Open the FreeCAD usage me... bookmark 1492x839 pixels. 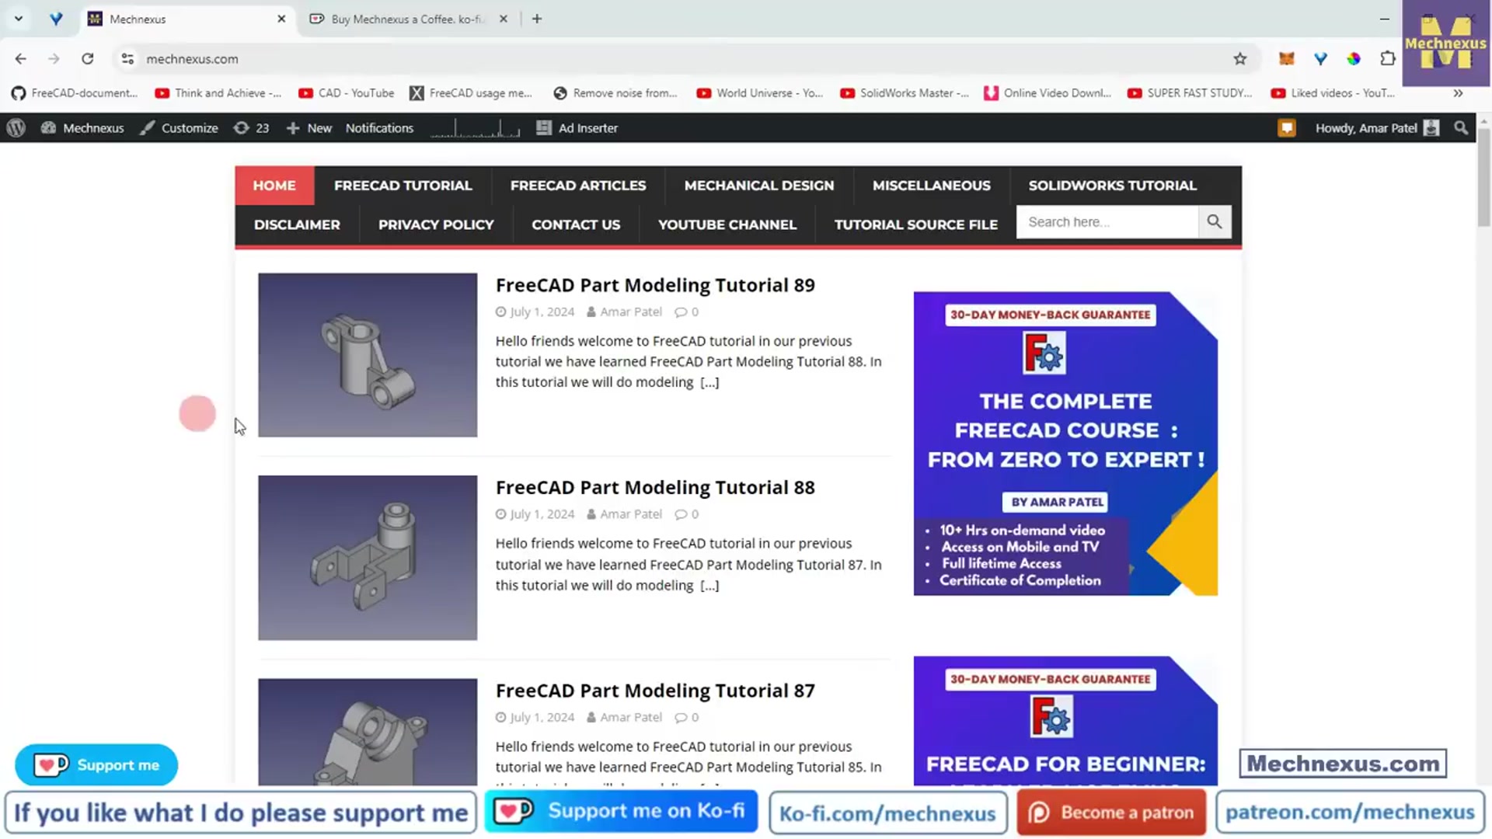472,93
